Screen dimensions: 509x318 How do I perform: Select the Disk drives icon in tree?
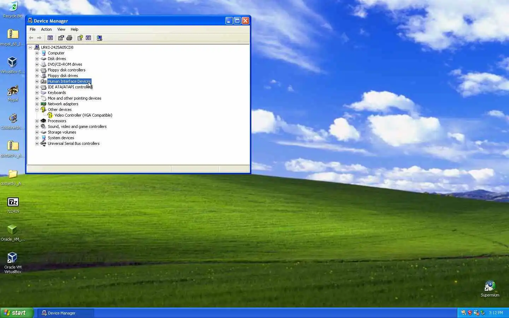click(x=43, y=59)
